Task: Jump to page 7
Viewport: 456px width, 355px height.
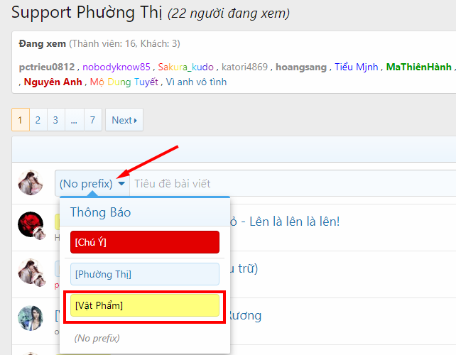Action: coord(92,120)
